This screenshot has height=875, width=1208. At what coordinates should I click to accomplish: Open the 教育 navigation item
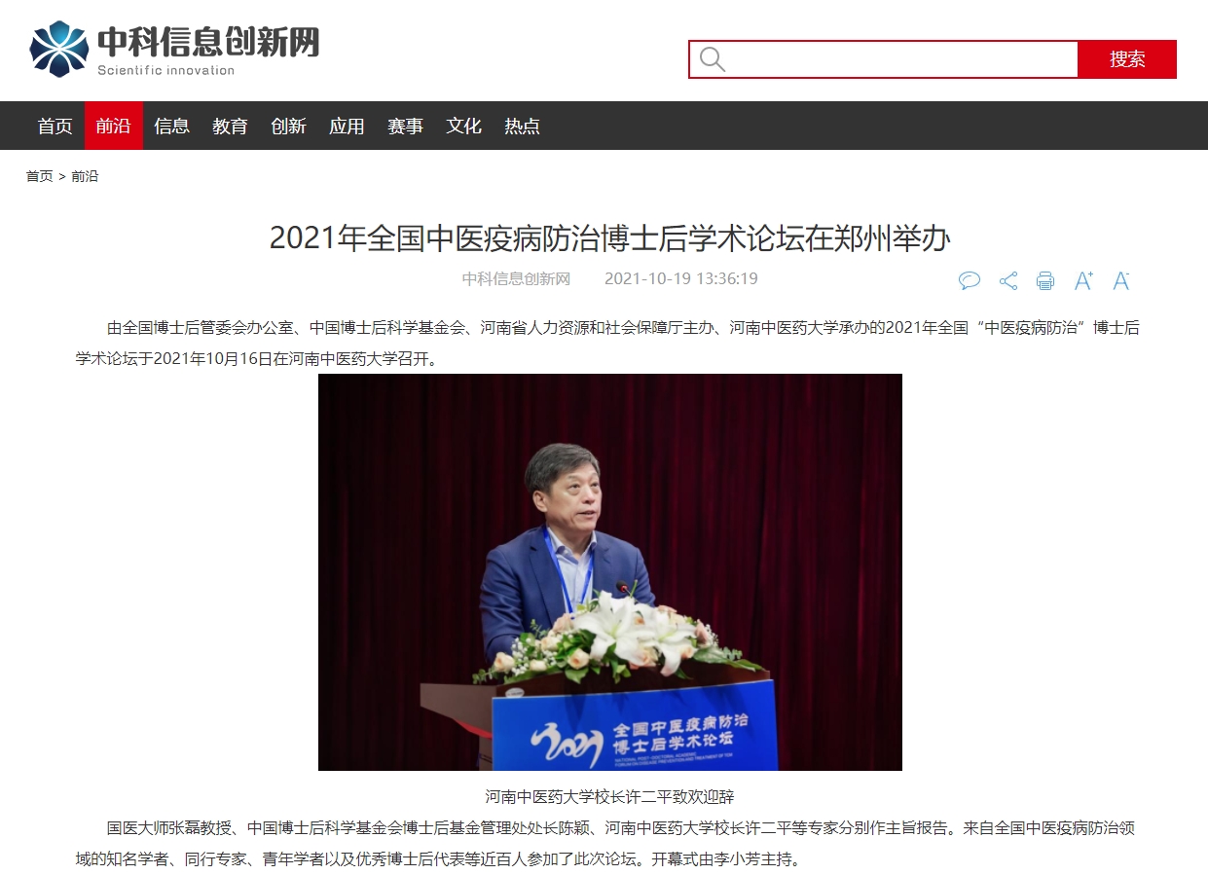pyautogui.click(x=231, y=126)
